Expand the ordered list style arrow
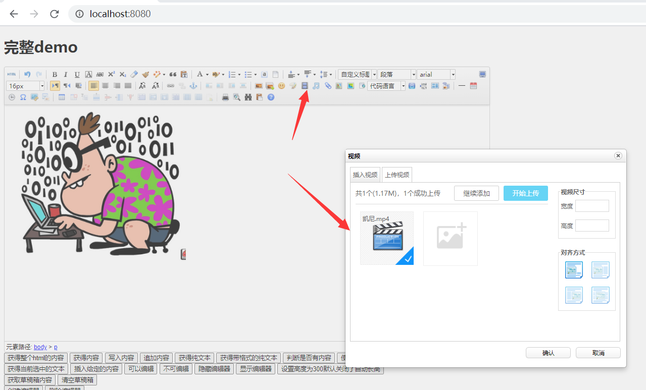646x390 pixels. (x=239, y=75)
